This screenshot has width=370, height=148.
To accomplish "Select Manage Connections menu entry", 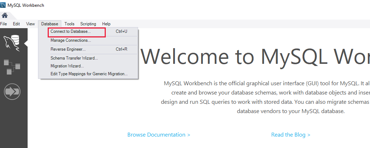I will [88, 40].
